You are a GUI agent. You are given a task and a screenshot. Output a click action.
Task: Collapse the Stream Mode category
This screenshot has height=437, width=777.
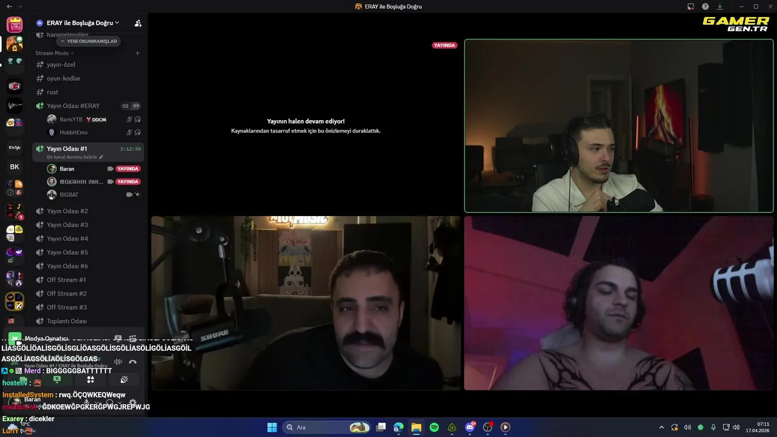click(55, 53)
